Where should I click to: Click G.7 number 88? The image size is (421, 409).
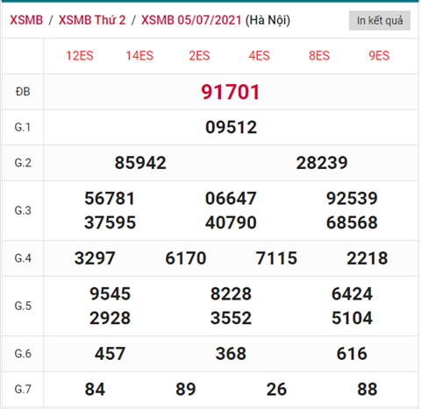tap(367, 390)
